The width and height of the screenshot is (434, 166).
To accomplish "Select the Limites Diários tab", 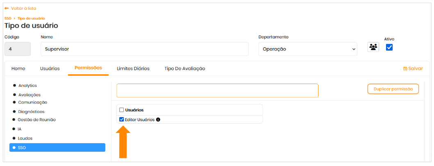I will [133, 69].
